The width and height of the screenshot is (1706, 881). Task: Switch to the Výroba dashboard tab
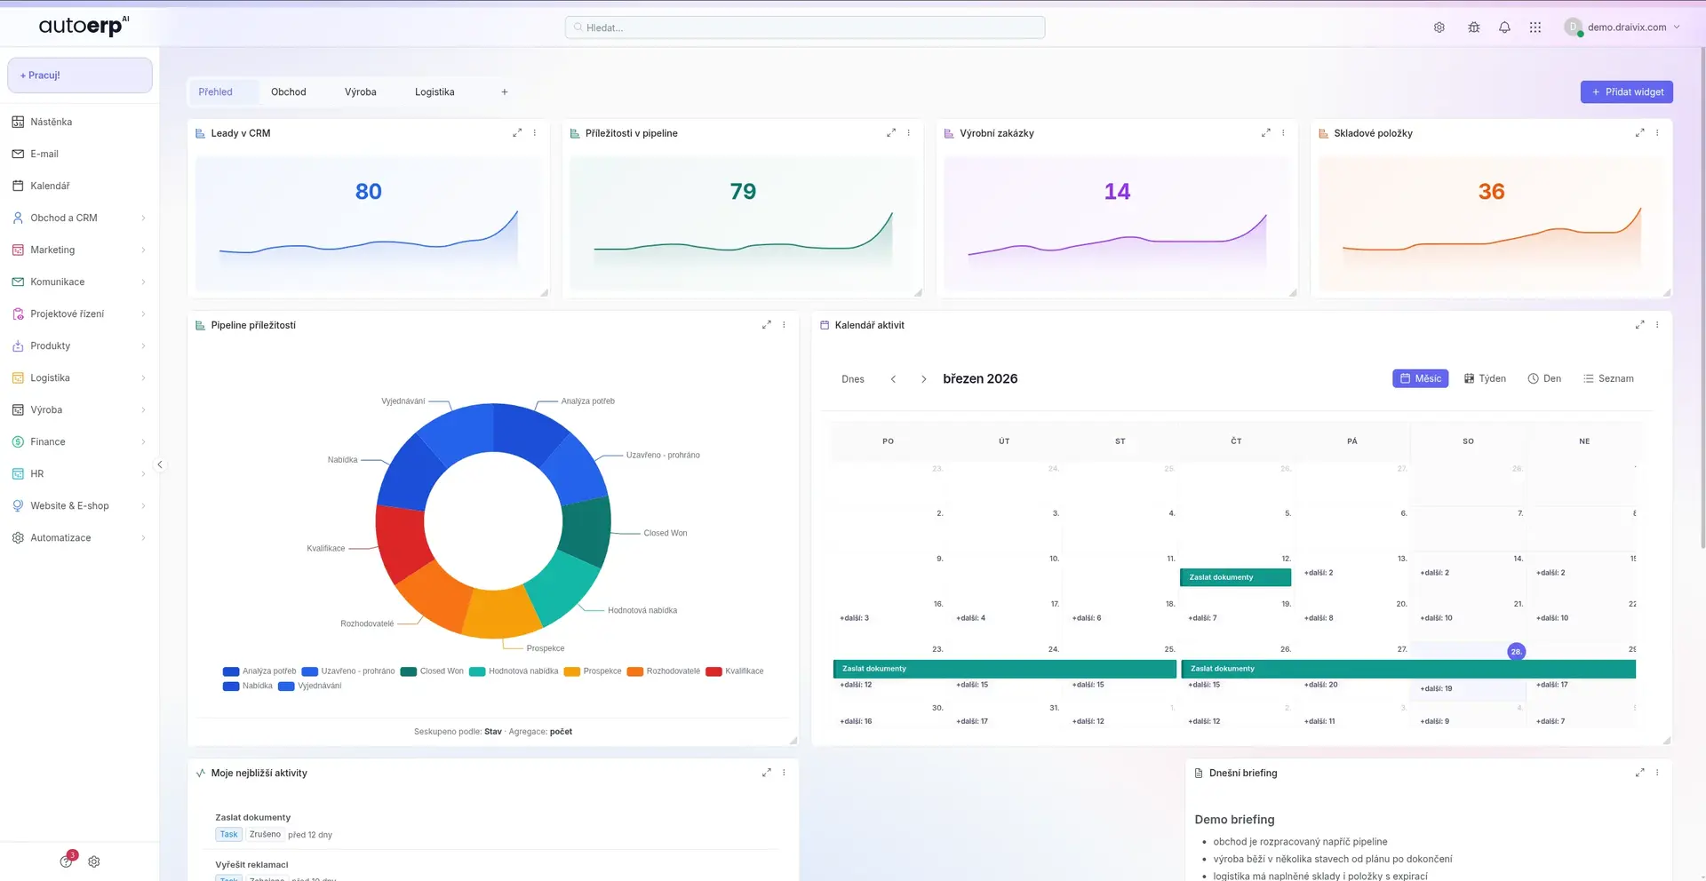(360, 91)
